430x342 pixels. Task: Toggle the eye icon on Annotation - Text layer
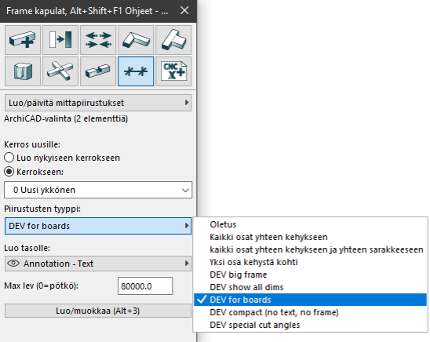click(x=13, y=264)
